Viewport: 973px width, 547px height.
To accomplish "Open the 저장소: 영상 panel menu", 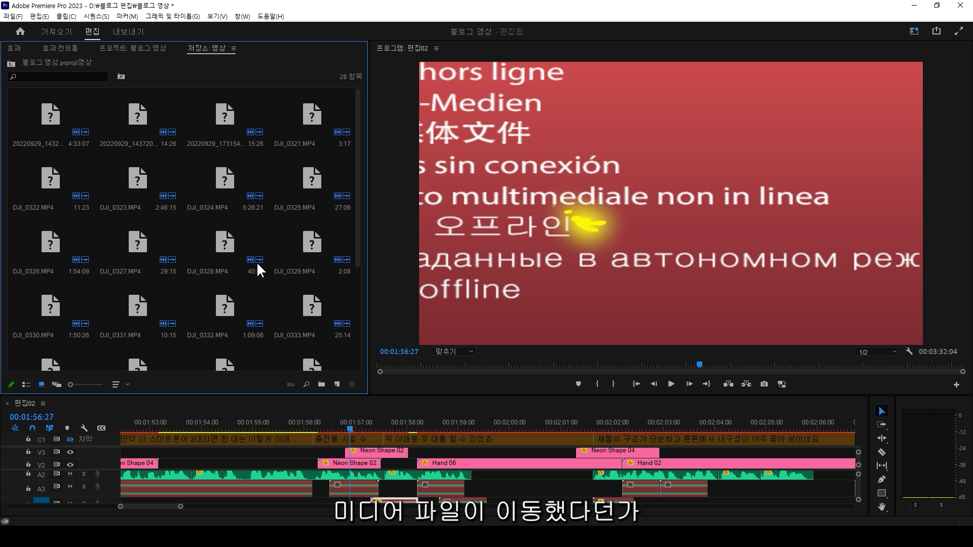I will (234, 49).
